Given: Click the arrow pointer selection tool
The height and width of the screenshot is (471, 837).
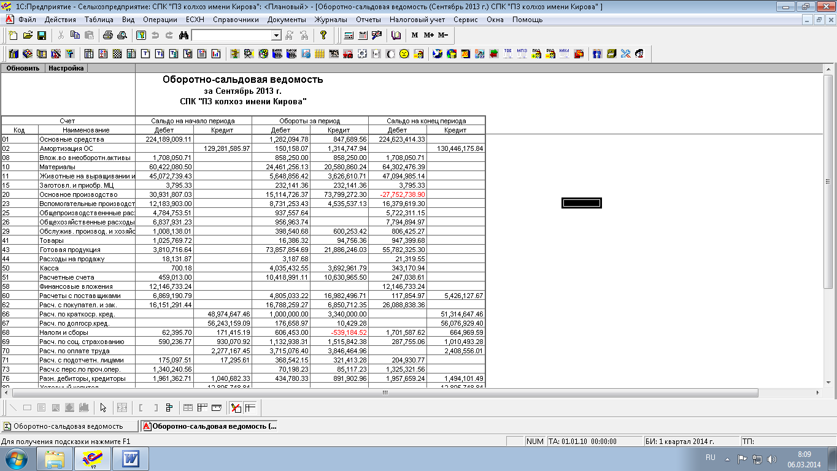Looking at the screenshot, I should [x=103, y=408].
